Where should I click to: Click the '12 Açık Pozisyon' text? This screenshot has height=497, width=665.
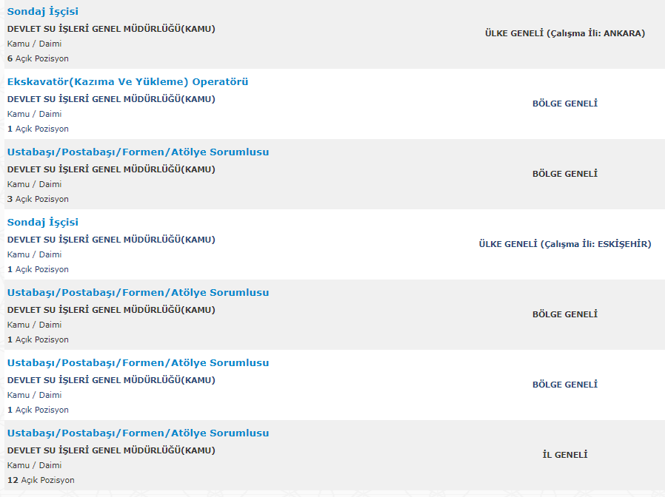click(x=41, y=480)
